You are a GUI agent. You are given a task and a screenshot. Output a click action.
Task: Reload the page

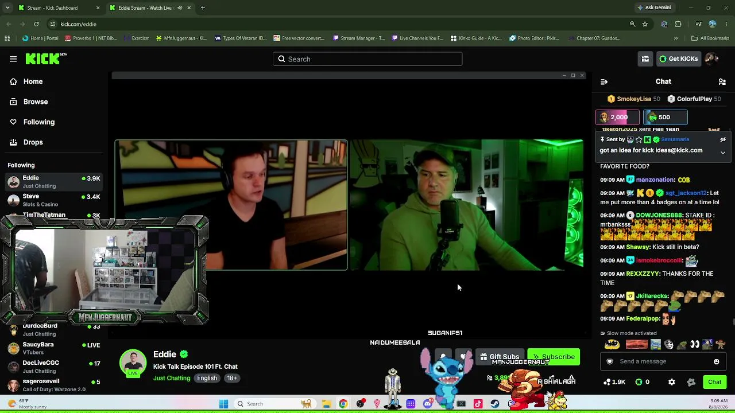point(36,24)
